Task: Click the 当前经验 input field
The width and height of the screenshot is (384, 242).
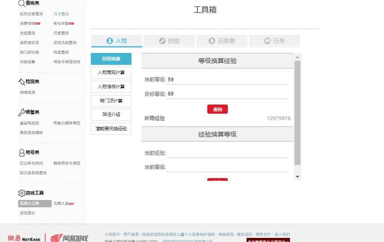Action: pos(227,153)
